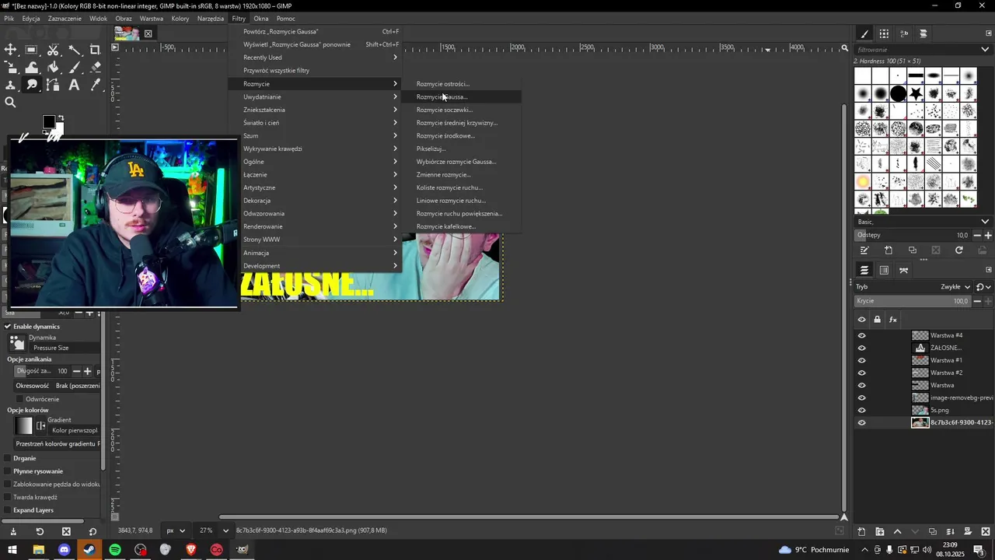995x560 pixels.
Task: Toggle the Expand Layers checkbox
Action: click(8, 510)
